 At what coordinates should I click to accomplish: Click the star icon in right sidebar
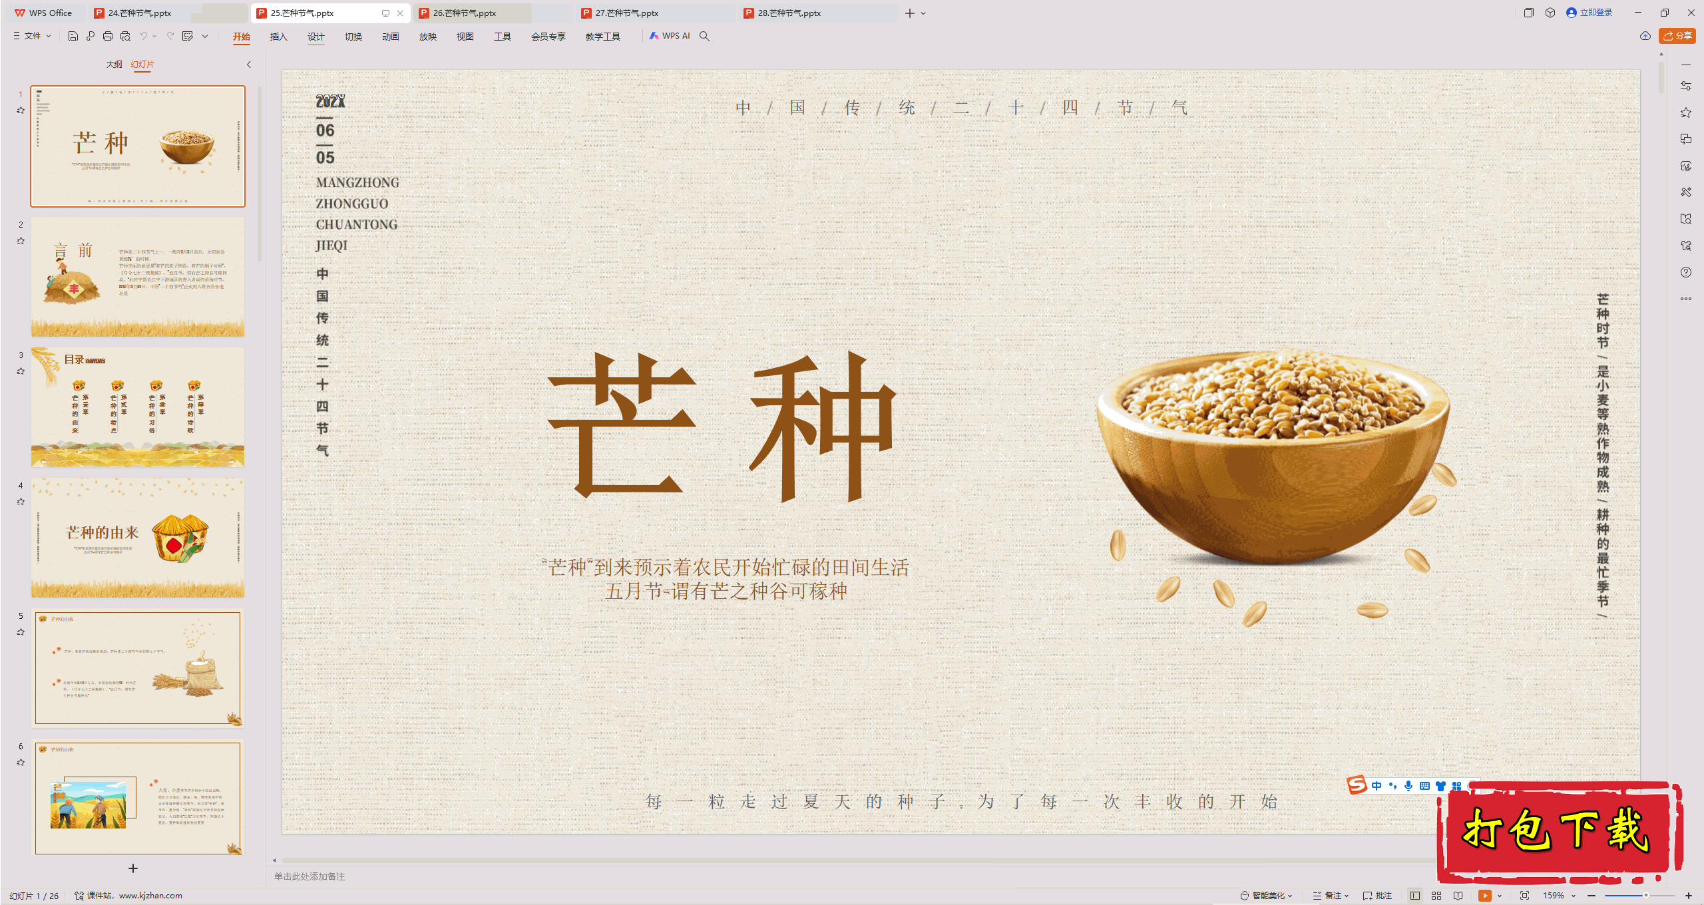1686,112
